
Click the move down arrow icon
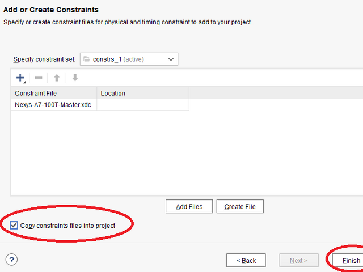tap(74, 78)
